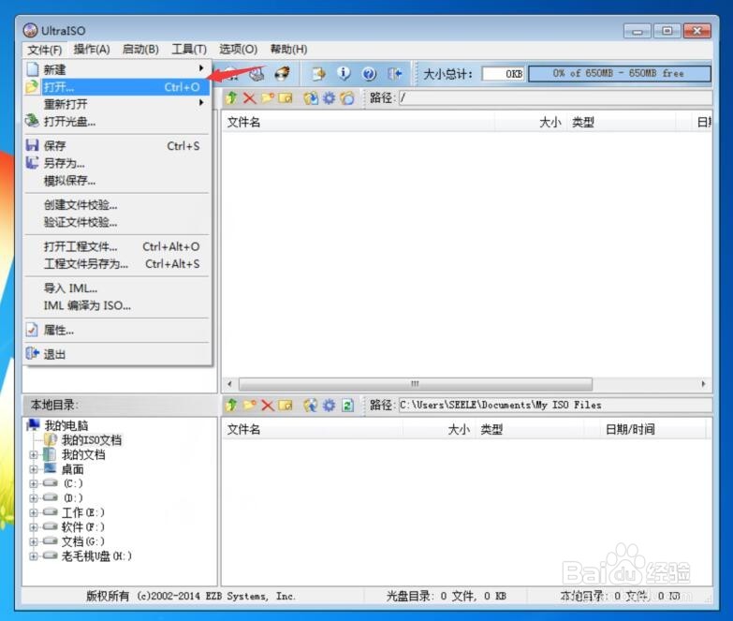Viewport: 733px width, 621px height.
Task: Open 属性... from file menu
Action: 117,330
